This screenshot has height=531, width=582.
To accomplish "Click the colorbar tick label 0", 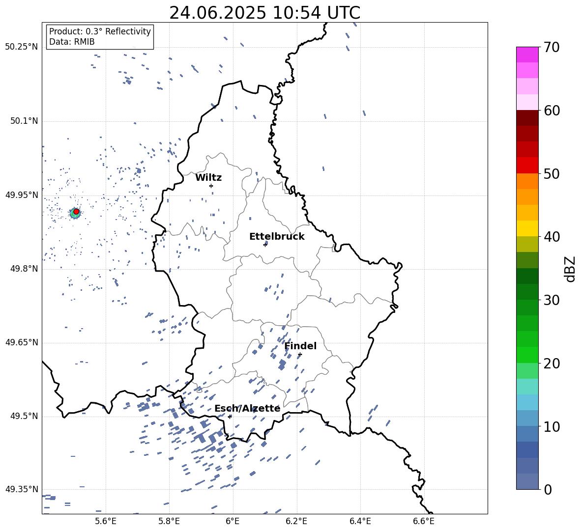I will coord(548,490).
